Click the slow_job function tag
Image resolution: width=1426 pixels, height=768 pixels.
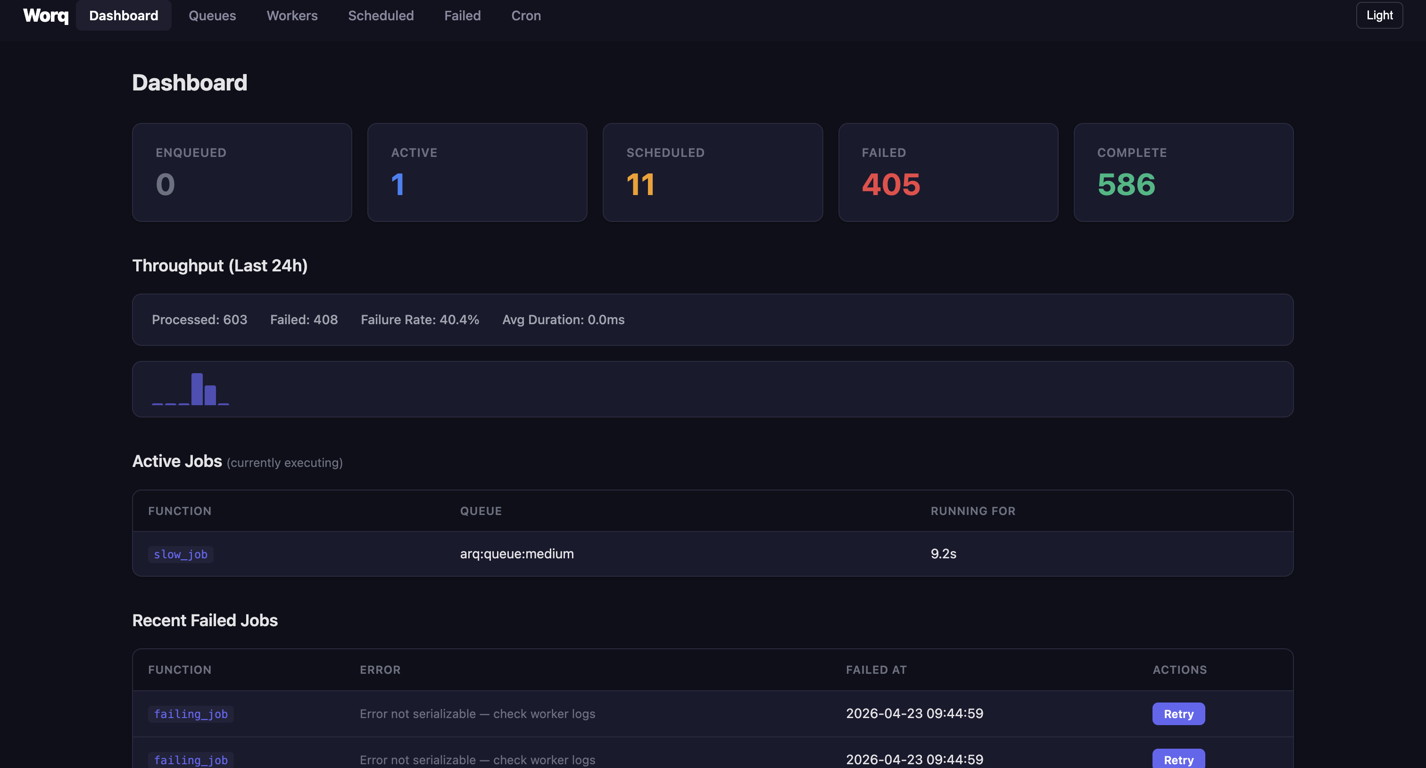pos(181,554)
